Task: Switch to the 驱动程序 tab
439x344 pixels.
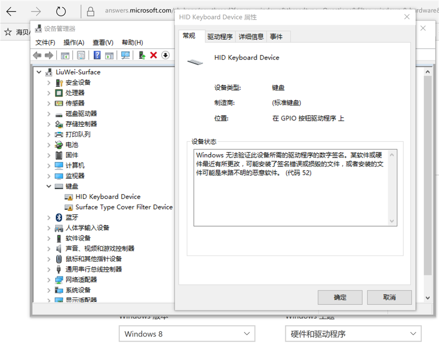Action: pyautogui.click(x=220, y=37)
